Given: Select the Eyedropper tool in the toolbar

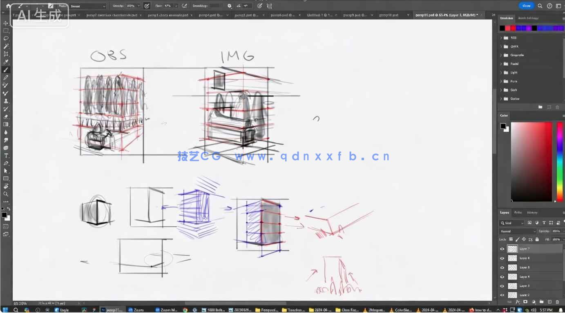Looking at the screenshot, I should click(6, 62).
